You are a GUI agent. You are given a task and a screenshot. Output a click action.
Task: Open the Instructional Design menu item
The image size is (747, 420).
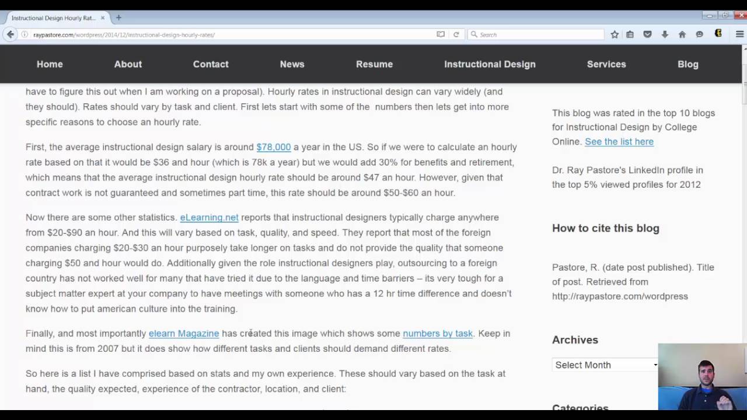[x=490, y=64]
